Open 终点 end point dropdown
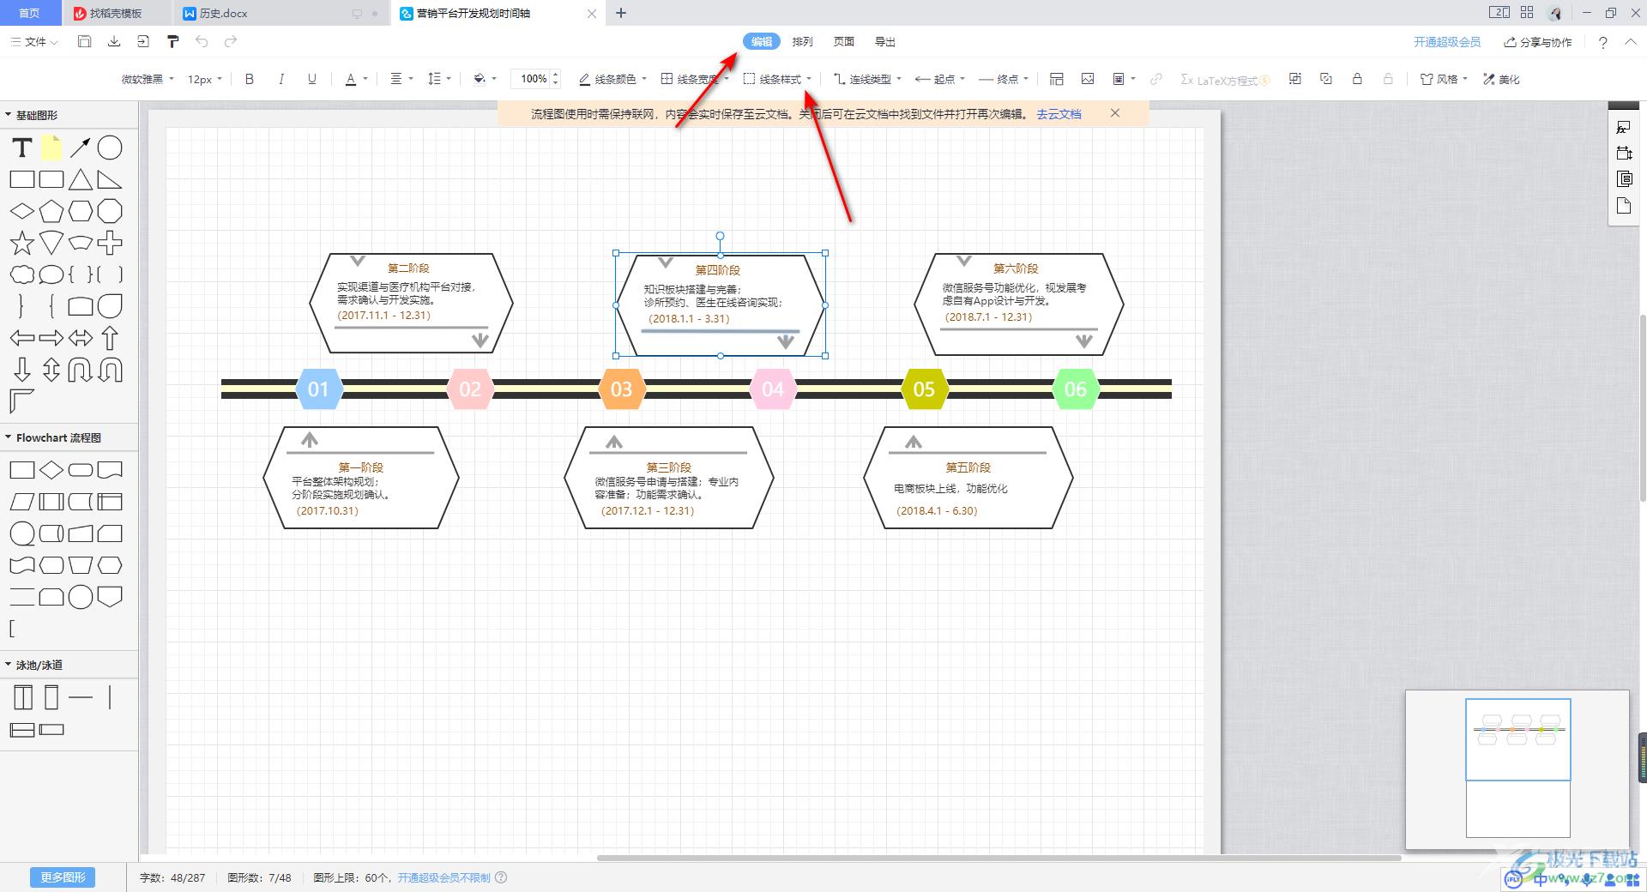 point(1004,79)
